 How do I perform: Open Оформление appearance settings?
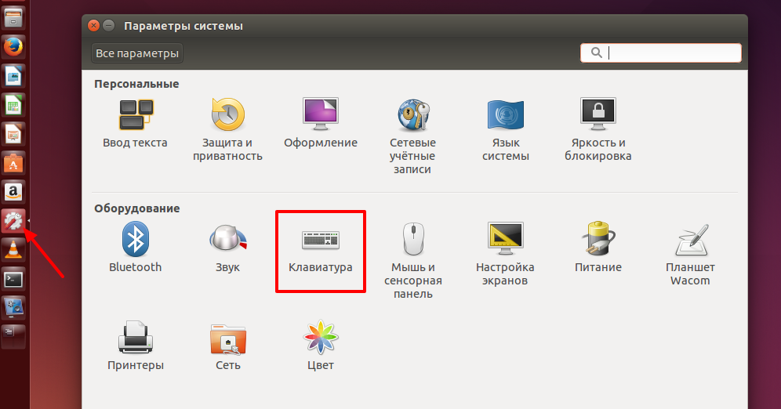[320, 123]
